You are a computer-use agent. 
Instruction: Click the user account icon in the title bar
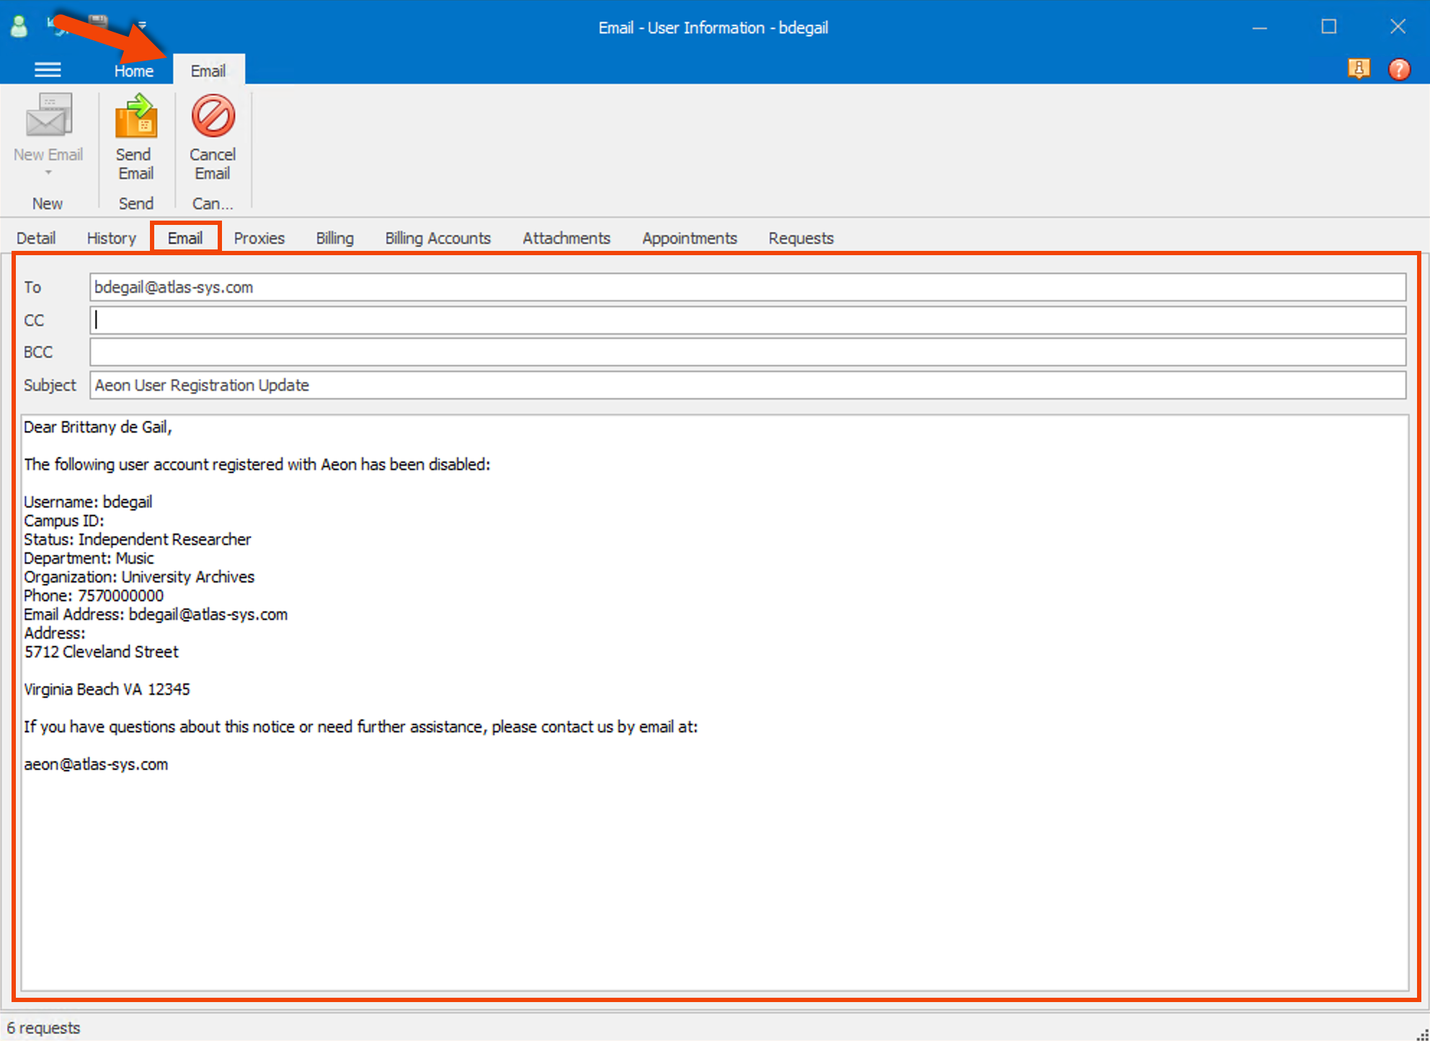click(19, 26)
